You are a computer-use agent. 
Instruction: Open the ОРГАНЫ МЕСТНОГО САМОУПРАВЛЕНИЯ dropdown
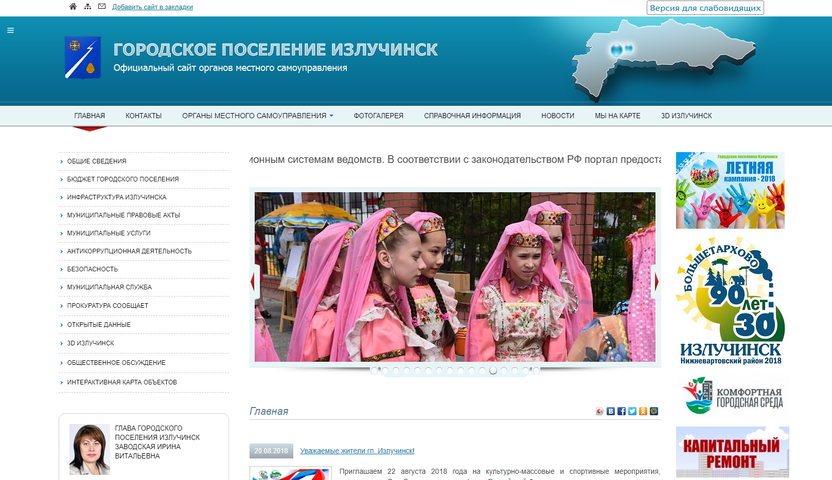tap(256, 116)
